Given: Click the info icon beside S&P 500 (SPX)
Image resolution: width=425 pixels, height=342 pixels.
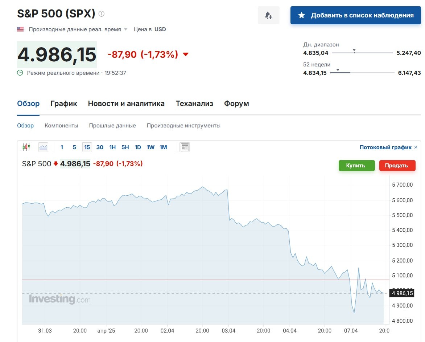Looking at the screenshot, I should pyautogui.click(x=102, y=14).
